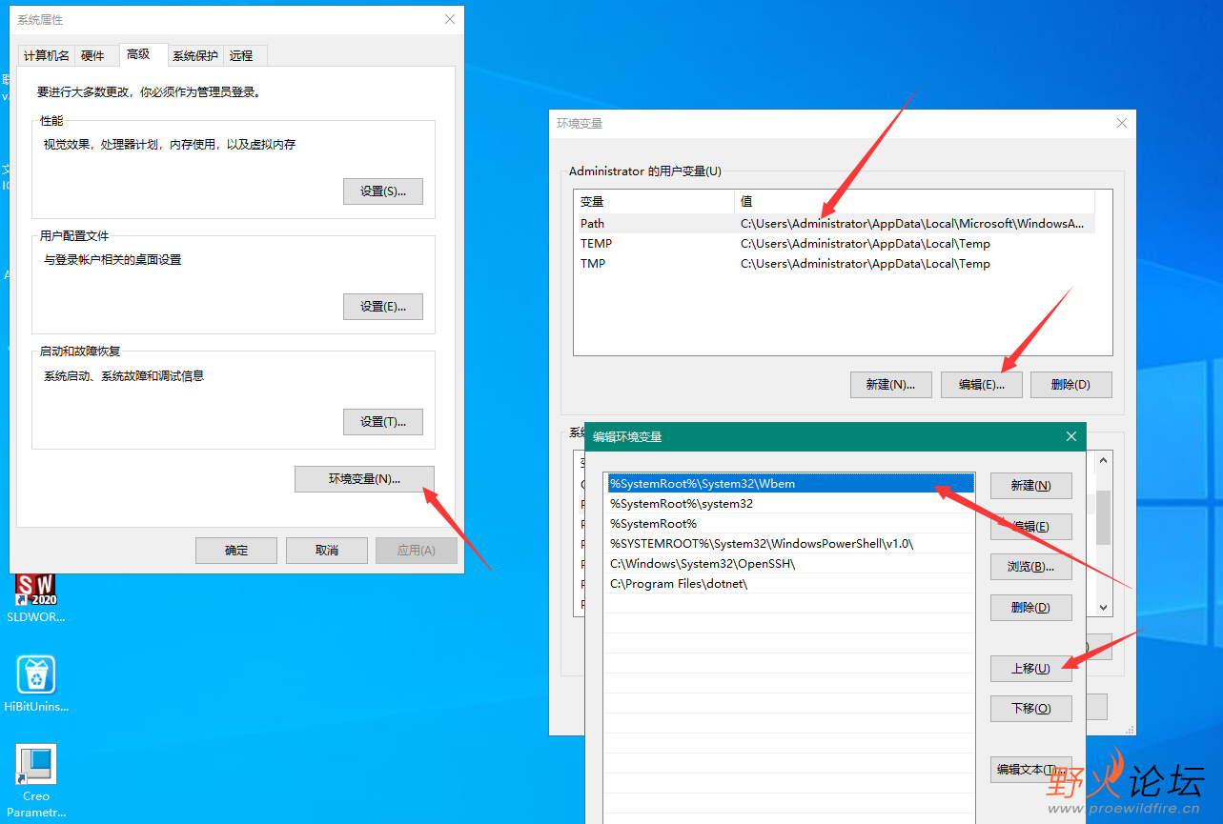Open the 硬件 tab in System Properties

[93, 56]
